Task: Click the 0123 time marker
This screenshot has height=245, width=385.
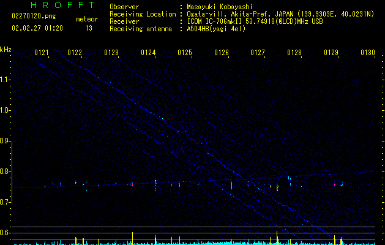Action: 111,53
